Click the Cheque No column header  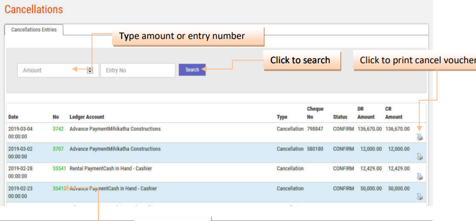315,113
